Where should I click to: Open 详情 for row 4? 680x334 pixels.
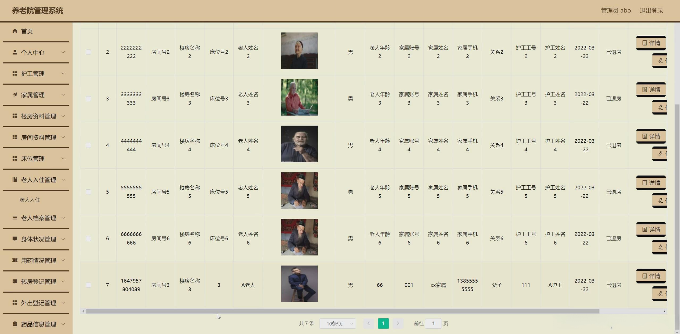click(651, 136)
